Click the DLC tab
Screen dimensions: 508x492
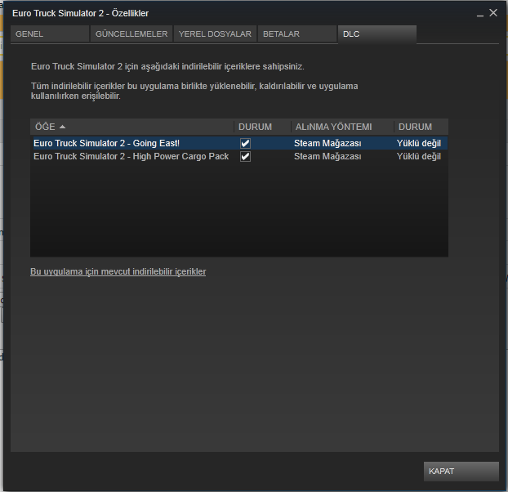coord(377,34)
